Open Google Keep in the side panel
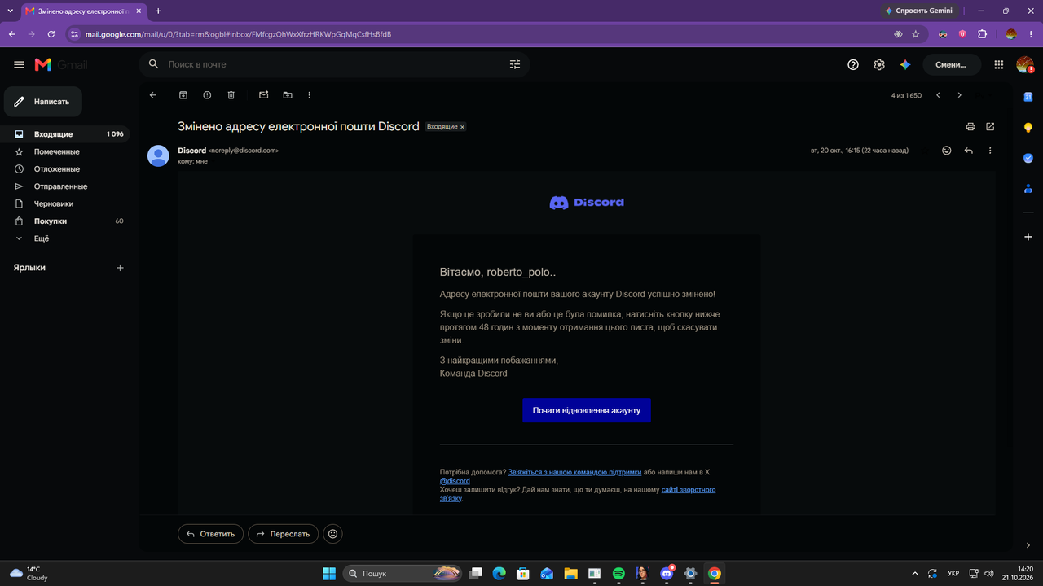The width and height of the screenshot is (1043, 586). point(1028,128)
